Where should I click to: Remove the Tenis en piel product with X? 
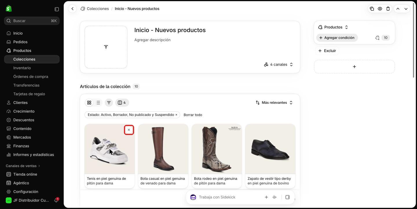129,130
